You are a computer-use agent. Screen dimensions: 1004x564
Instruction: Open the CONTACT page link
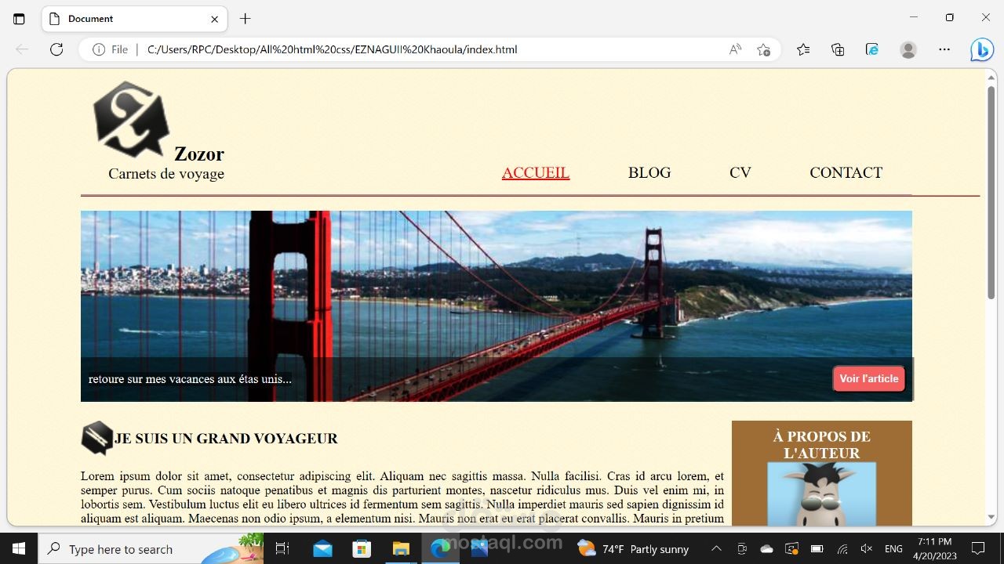pos(846,172)
